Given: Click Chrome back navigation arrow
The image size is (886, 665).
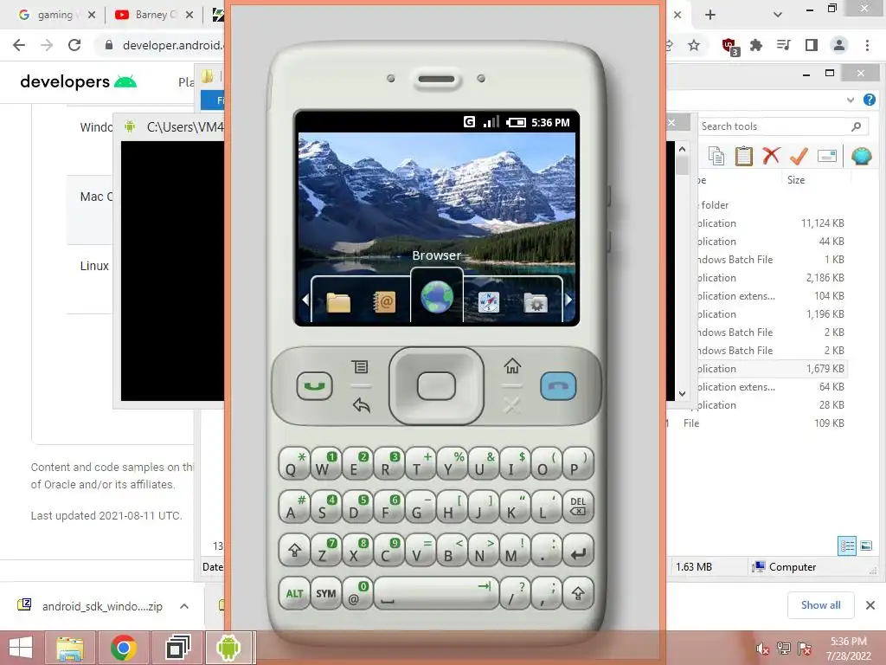Looking at the screenshot, I should click(19, 45).
